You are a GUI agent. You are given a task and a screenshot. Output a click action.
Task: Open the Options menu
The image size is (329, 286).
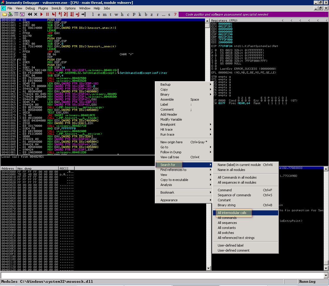70,8
